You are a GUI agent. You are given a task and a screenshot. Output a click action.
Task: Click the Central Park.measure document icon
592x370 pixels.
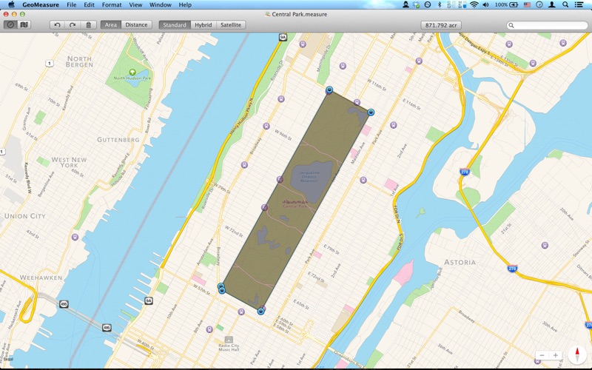click(x=268, y=14)
